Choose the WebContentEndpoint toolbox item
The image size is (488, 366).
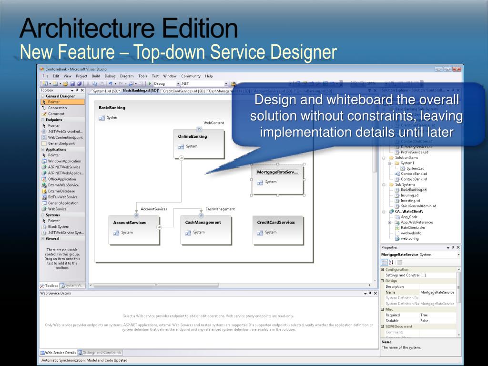click(62, 137)
